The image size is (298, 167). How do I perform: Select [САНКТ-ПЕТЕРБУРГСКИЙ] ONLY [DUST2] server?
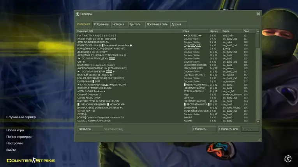(x=166, y=78)
